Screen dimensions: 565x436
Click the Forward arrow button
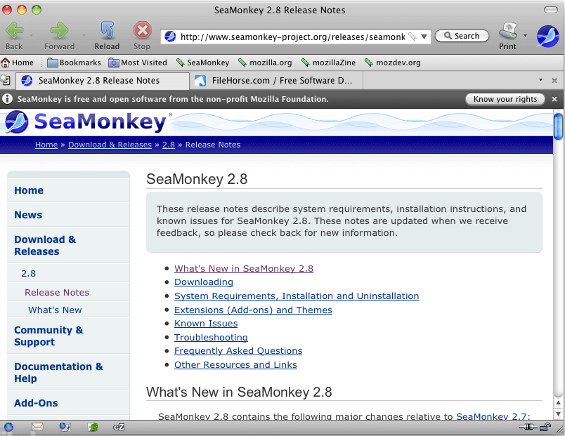(x=60, y=31)
